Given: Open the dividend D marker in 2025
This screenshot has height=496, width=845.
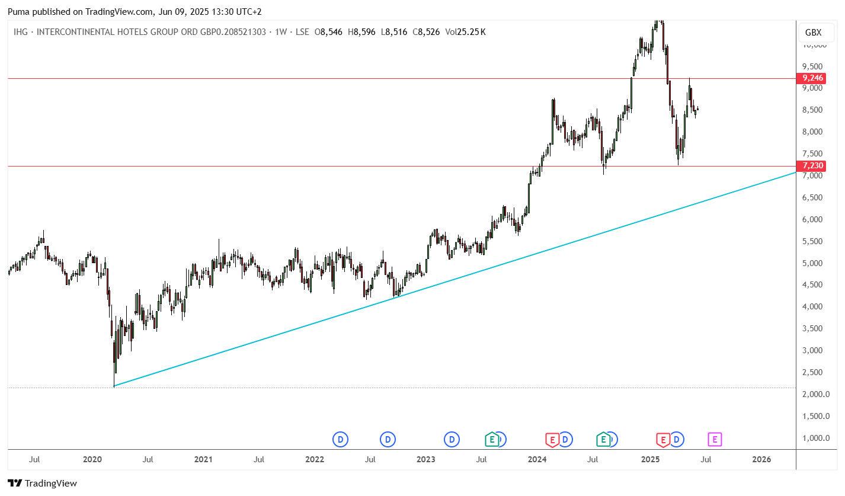Looking at the screenshot, I should [x=677, y=440].
